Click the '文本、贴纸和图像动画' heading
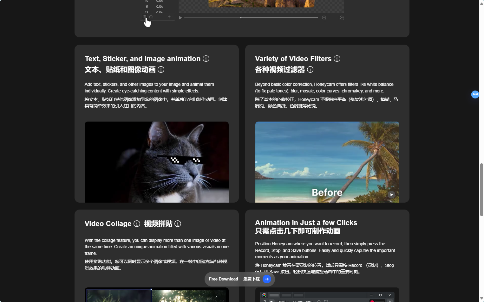 (120, 69)
